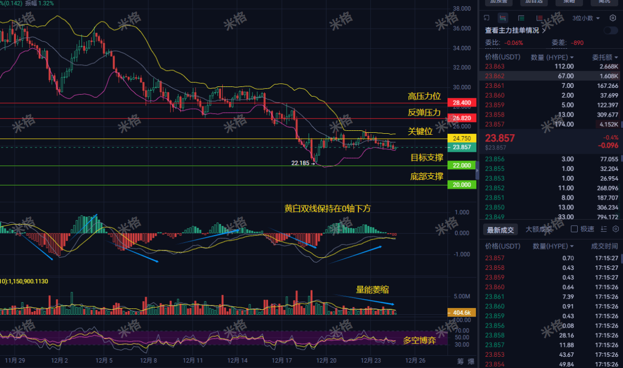Click the large 23.857 last price display
The width and height of the screenshot is (623, 368).
[500, 138]
